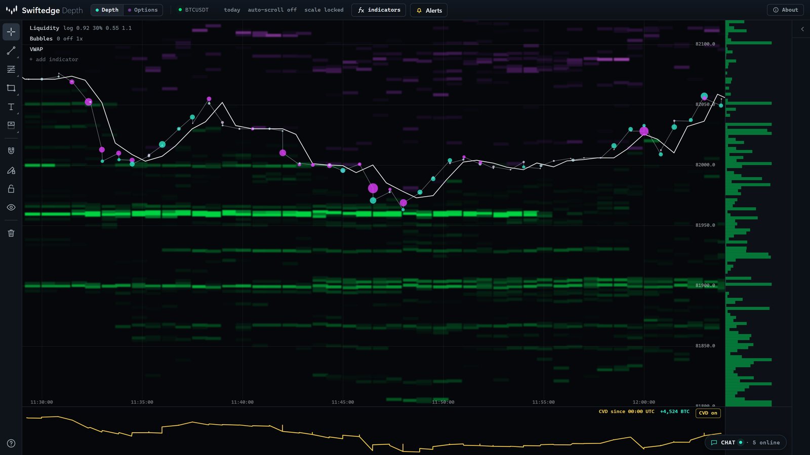810x455 pixels.
Task: Switch to the Depth tab
Action: click(x=107, y=10)
